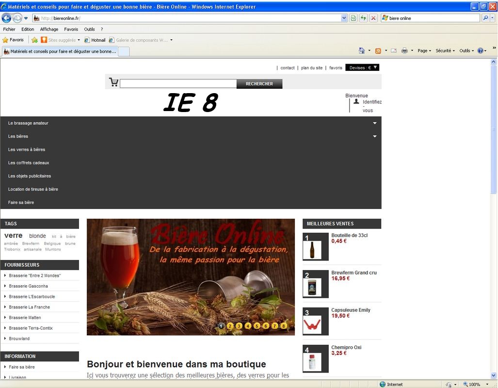
Task: Select slide 1 on banner slider
Action: (x=222, y=326)
